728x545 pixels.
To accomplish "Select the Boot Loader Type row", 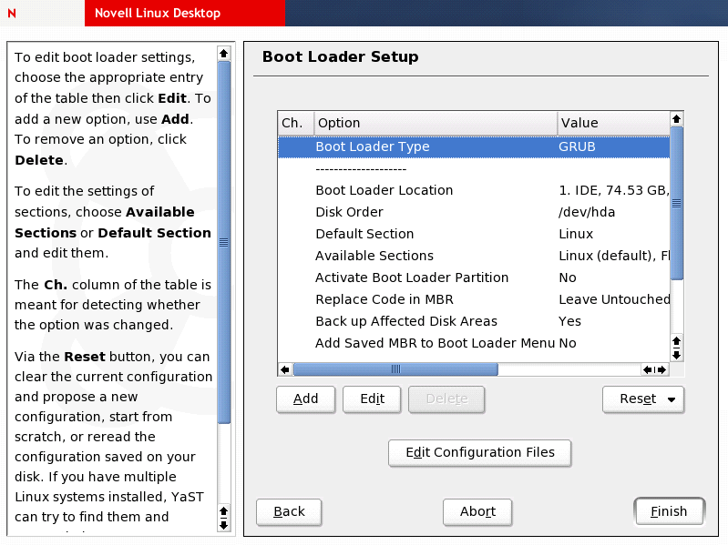I will (x=373, y=146).
